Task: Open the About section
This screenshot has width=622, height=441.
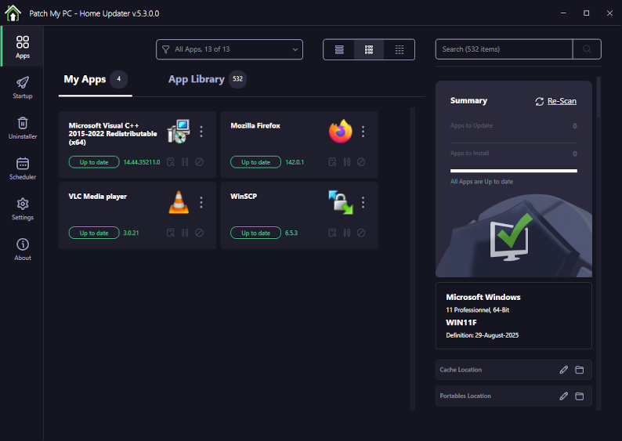Action: point(23,249)
